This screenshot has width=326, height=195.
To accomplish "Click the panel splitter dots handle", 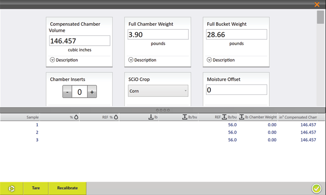I will [163, 110].
